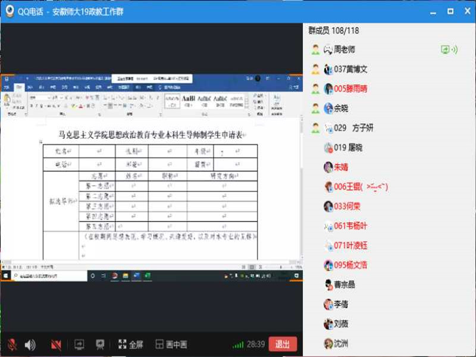Turn on the disabled camera icon
The image size is (476, 357).
click(x=57, y=345)
